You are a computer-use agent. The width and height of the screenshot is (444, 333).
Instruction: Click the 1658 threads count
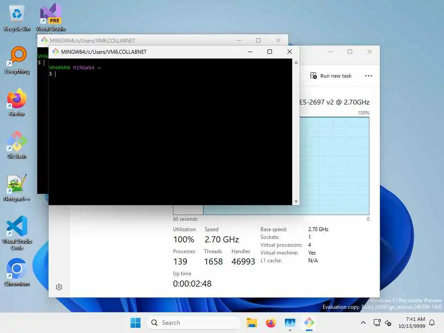[x=213, y=261]
